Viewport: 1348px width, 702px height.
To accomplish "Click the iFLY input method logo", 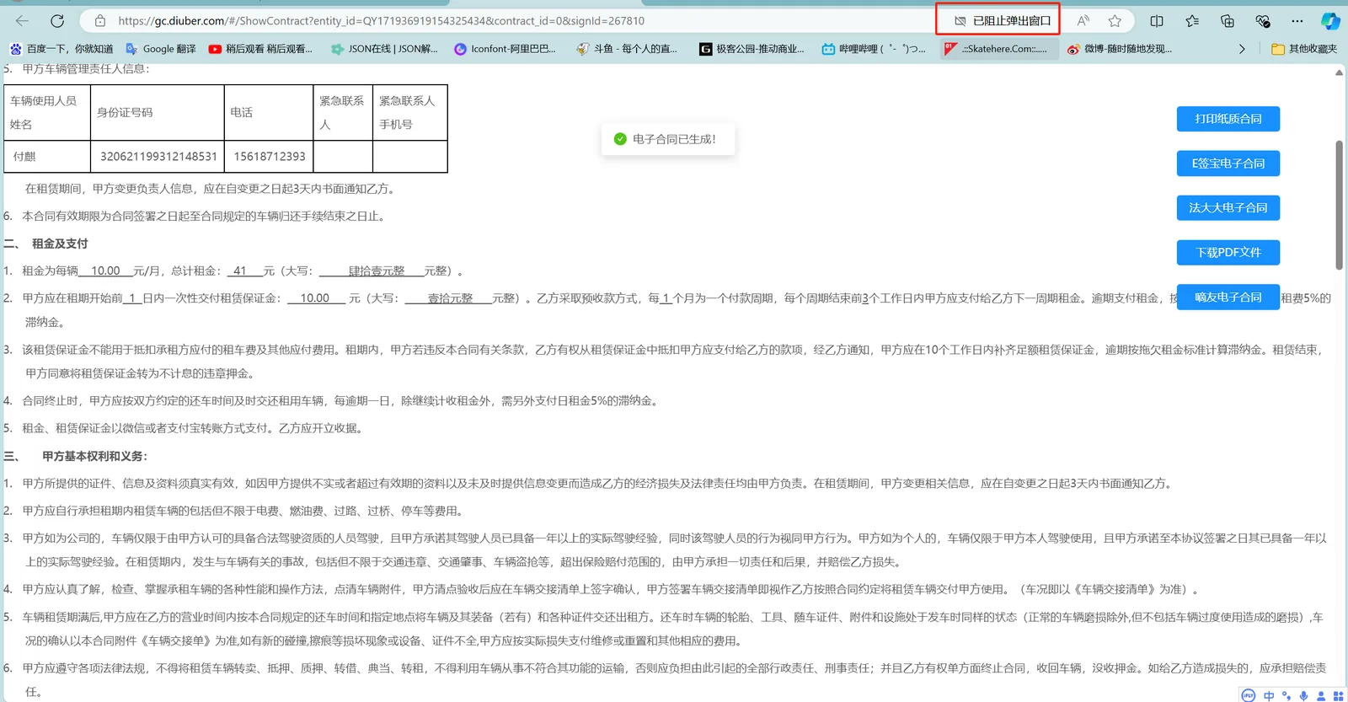I will pos(1249,695).
